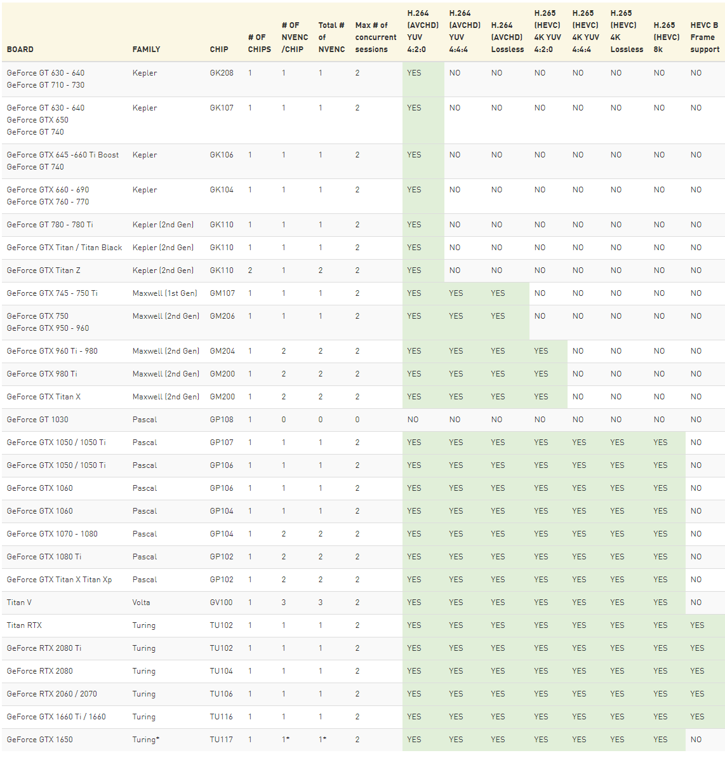Select the Titan RTX board cell
Image resolution: width=725 pixels, height=760 pixels.
[x=24, y=625]
